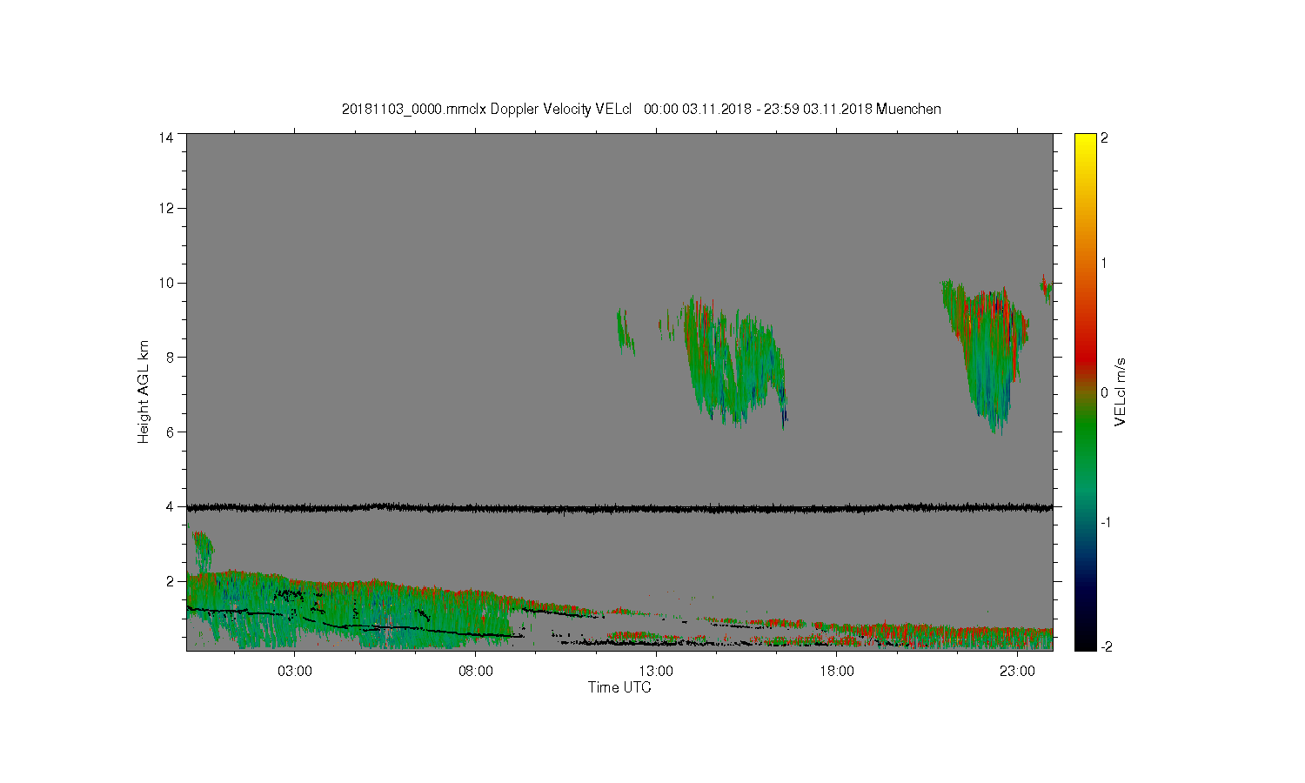Click the '8' height tick label
The width and height of the screenshot is (1305, 783).
point(171,357)
